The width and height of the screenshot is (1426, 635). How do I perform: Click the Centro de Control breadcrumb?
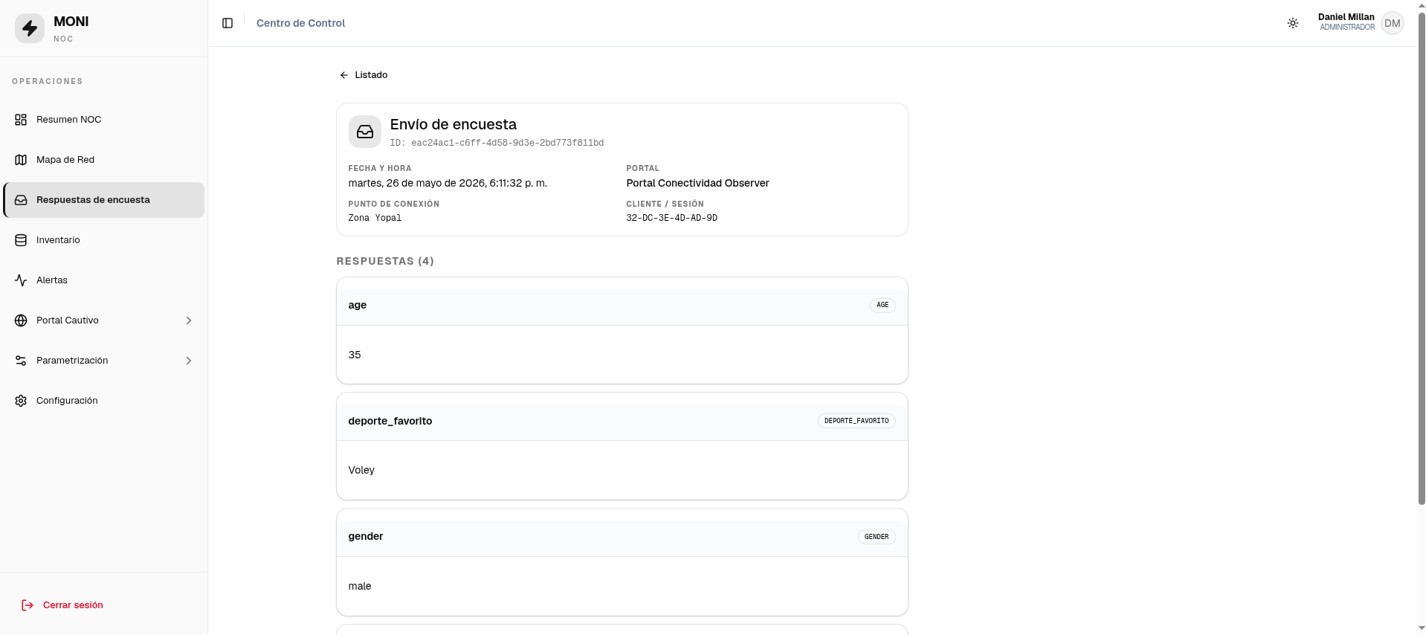coord(300,23)
